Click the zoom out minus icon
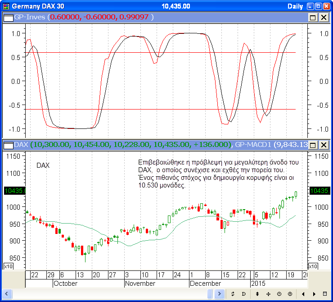Viewport: 333px width, 302px height. tap(279, 294)
